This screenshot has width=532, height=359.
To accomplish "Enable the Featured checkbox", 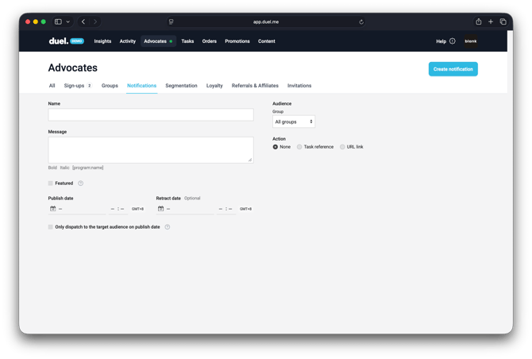I will pos(51,183).
